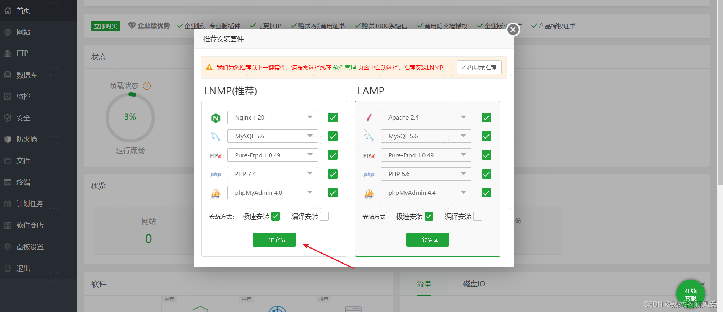This screenshot has width=723, height=312.
Task: Click the LNMP 一键安装 install button
Action: tap(274, 239)
